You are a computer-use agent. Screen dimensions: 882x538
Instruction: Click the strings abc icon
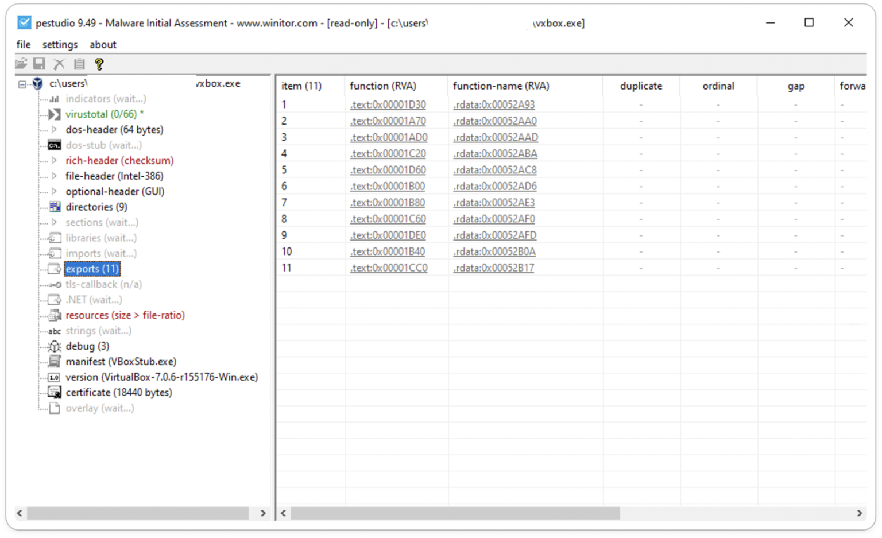pos(53,330)
